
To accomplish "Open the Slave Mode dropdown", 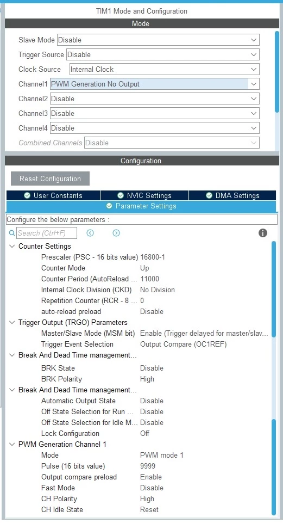I will 158,40.
